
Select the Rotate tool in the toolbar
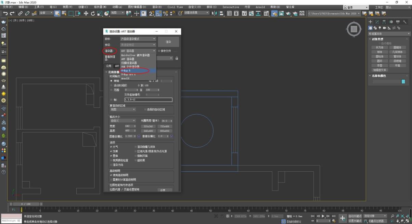point(93,13)
